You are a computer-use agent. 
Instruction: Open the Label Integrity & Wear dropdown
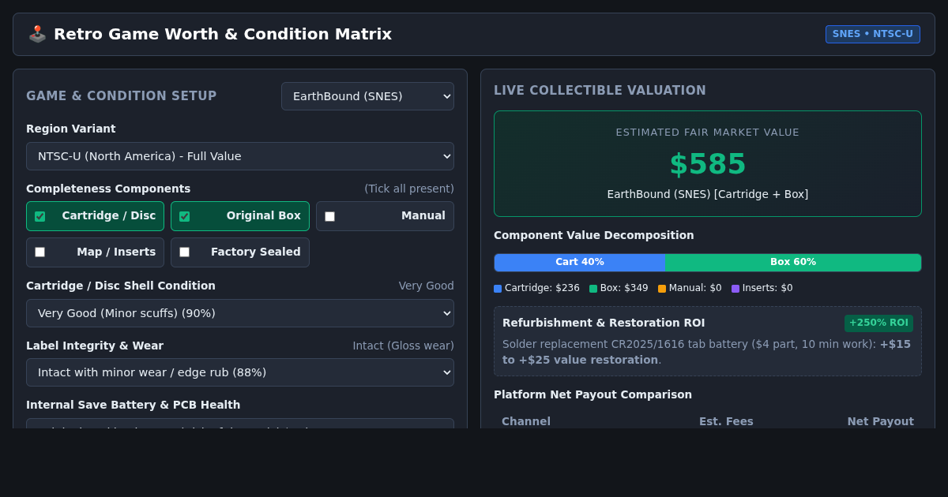click(x=240, y=372)
